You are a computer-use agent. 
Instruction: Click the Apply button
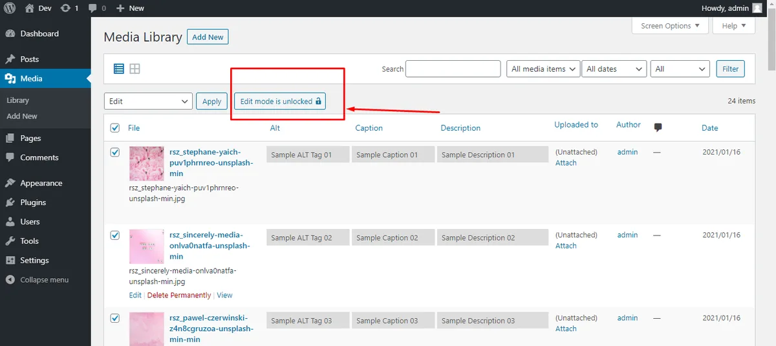[211, 102]
